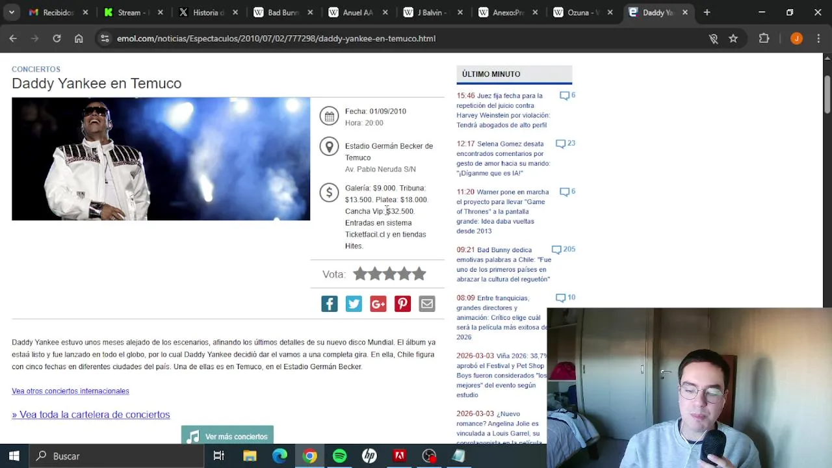The height and width of the screenshot is (468, 832).
Task: Switch to the Ozuna Wikipedia tab
Action: [584, 12]
